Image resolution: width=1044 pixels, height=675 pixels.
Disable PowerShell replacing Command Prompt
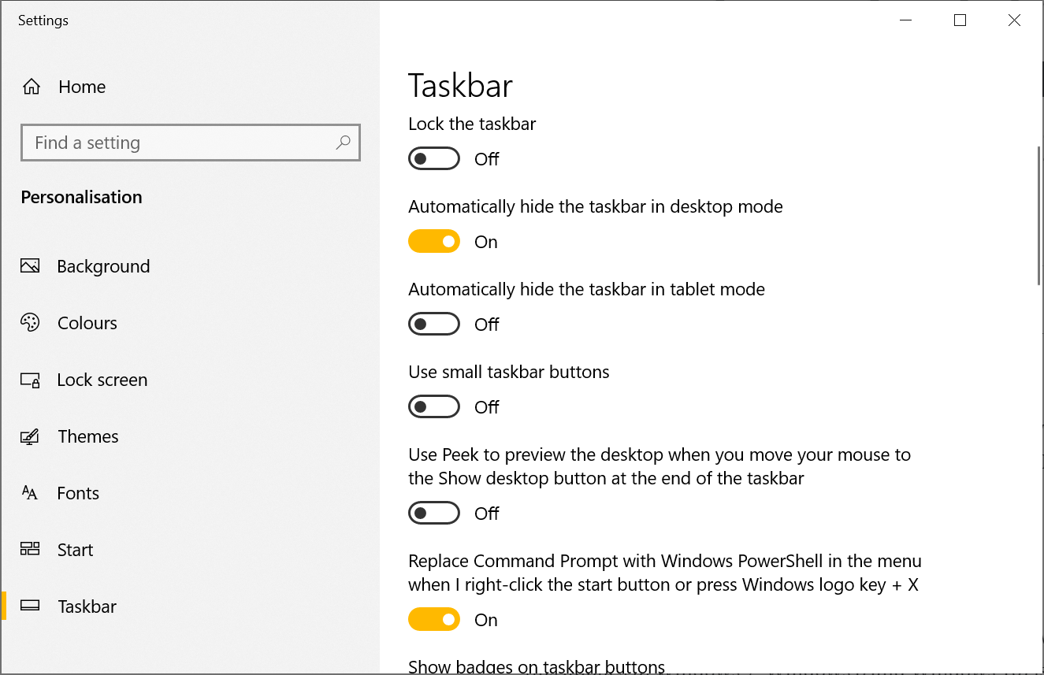pyautogui.click(x=433, y=619)
